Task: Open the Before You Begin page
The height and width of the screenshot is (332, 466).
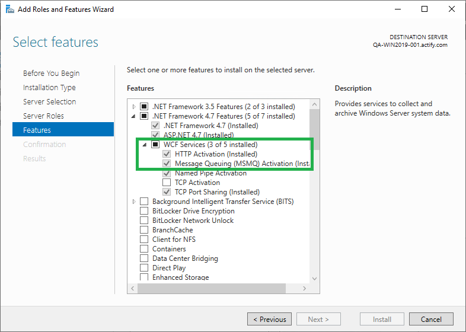Action: (x=51, y=74)
